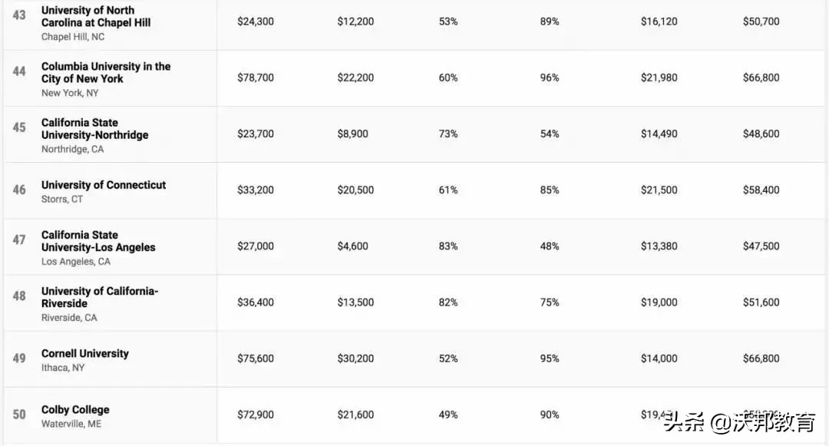
Task: Click rank number 44
Action: coord(19,71)
